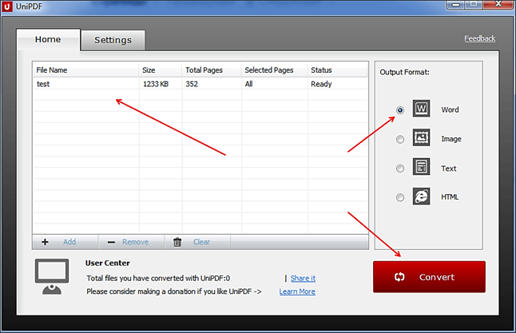Select the Text output radio button
Screen dimensions: 516x333
(x=400, y=168)
